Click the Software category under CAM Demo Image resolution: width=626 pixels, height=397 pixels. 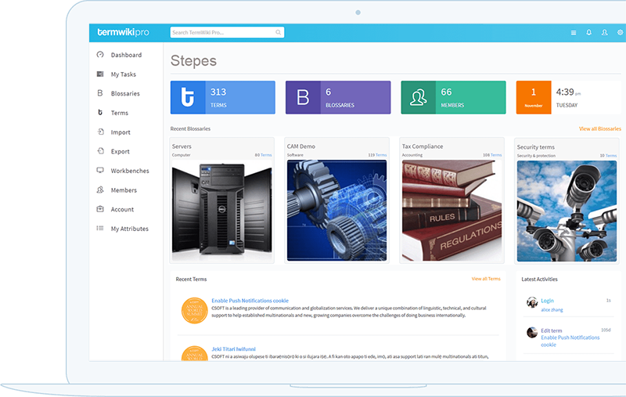point(295,155)
